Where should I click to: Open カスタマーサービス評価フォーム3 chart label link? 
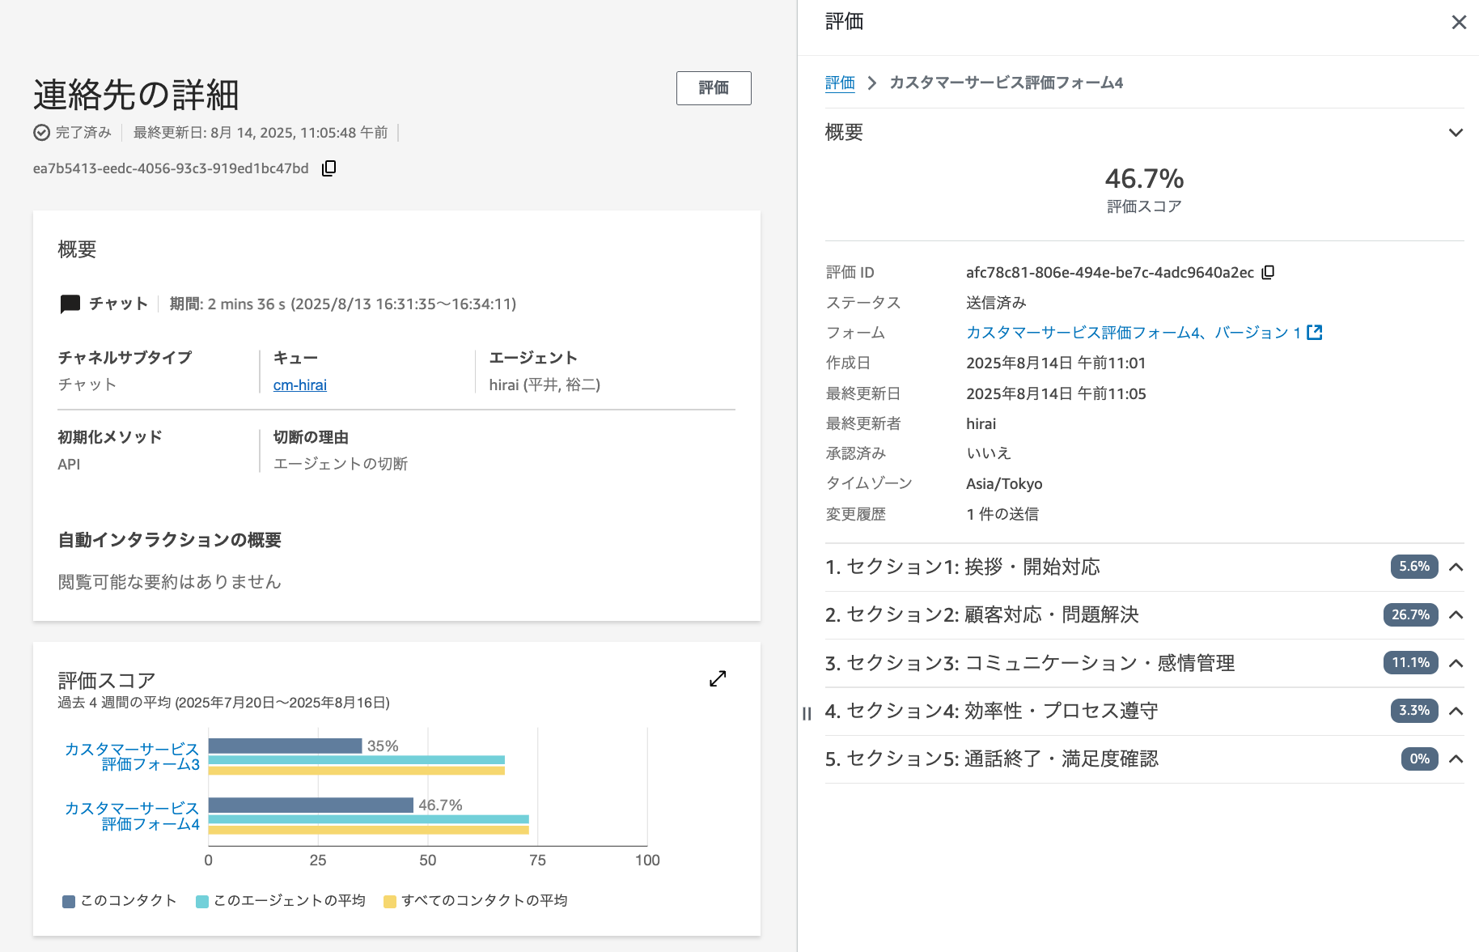(x=132, y=757)
